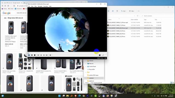The image size is (175, 98).
Task: Expand the File Explorer address bar history
Action: pyautogui.click(x=135, y=16)
